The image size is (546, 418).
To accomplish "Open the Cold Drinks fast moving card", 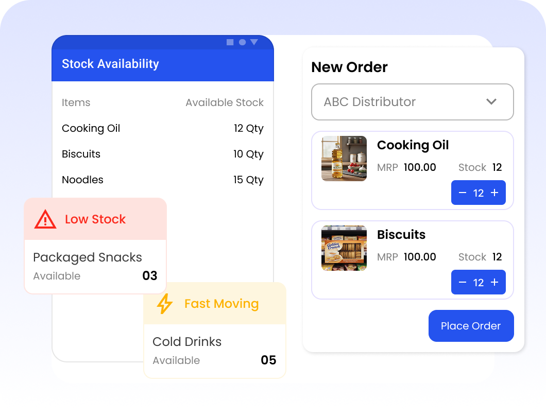I will [215, 330].
